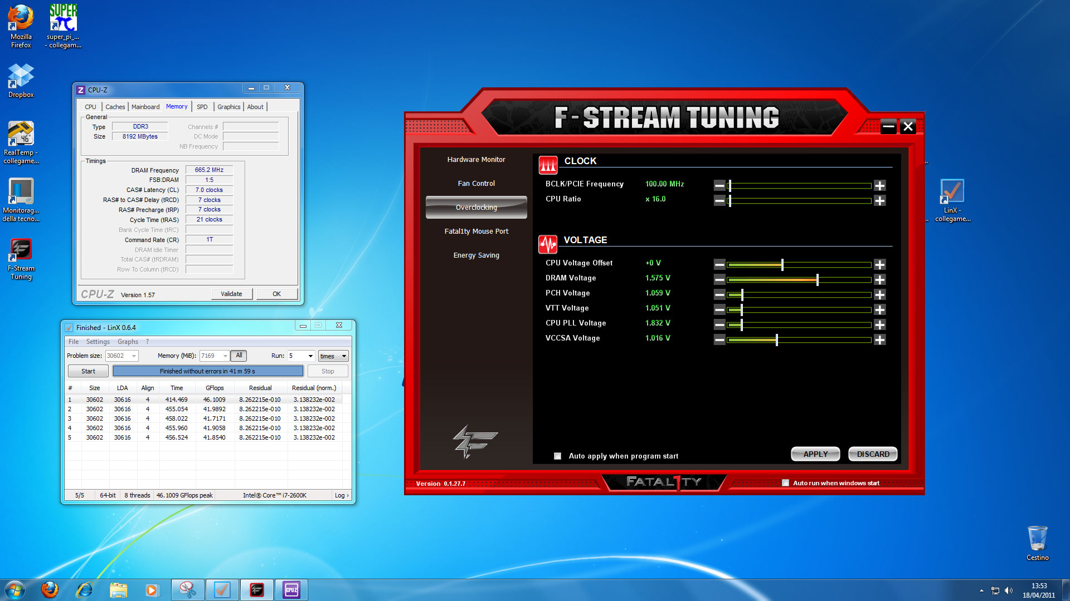Click CPU-Z icon in taskbar
Image resolution: width=1070 pixels, height=601 pixels.
[291, 590]
